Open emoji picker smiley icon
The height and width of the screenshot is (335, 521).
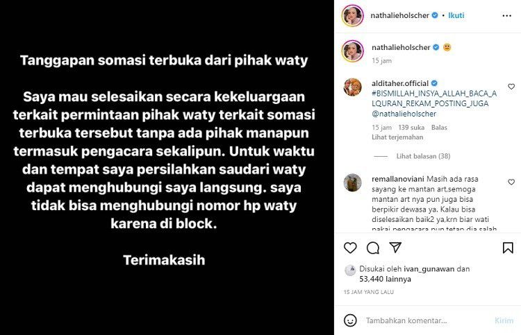point(350,320)
